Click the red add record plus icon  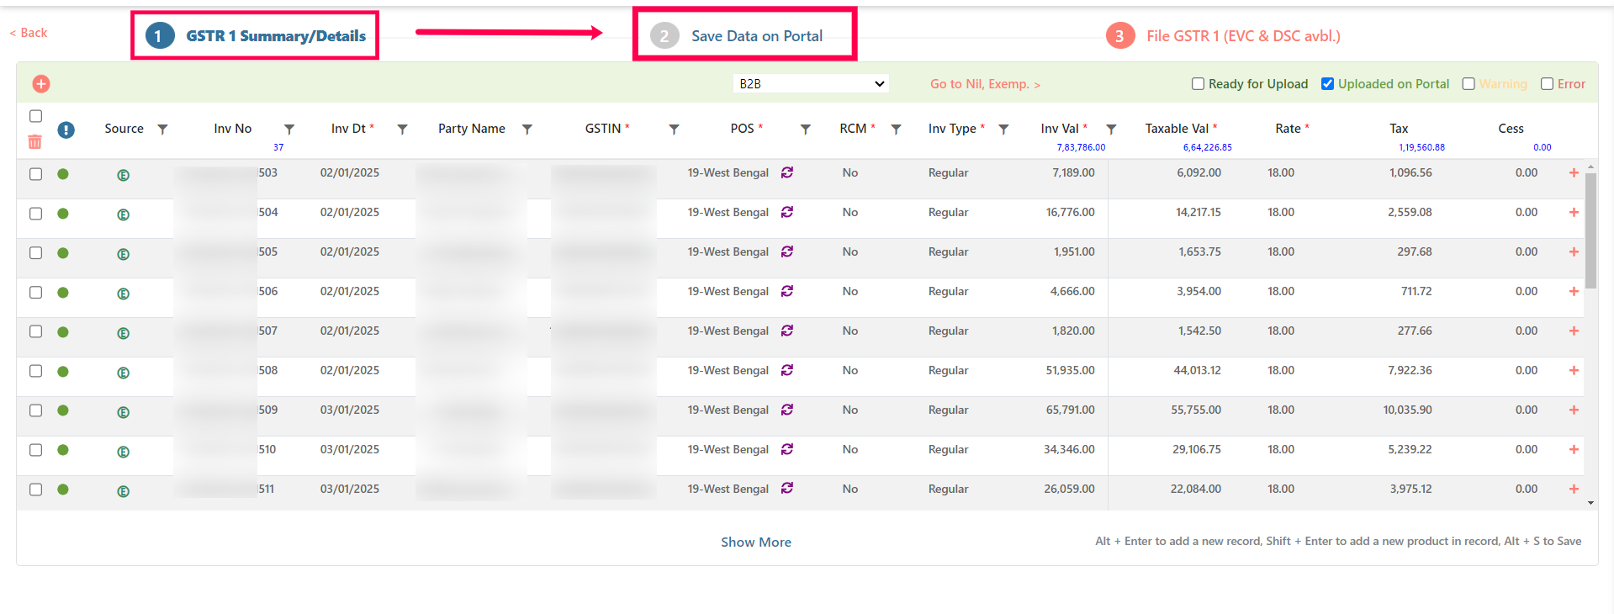tap(41, 84)
